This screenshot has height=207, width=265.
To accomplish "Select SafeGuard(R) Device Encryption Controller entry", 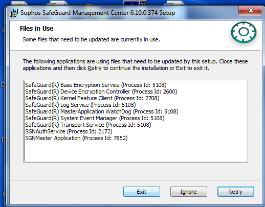I will click(x=101, y=91).
